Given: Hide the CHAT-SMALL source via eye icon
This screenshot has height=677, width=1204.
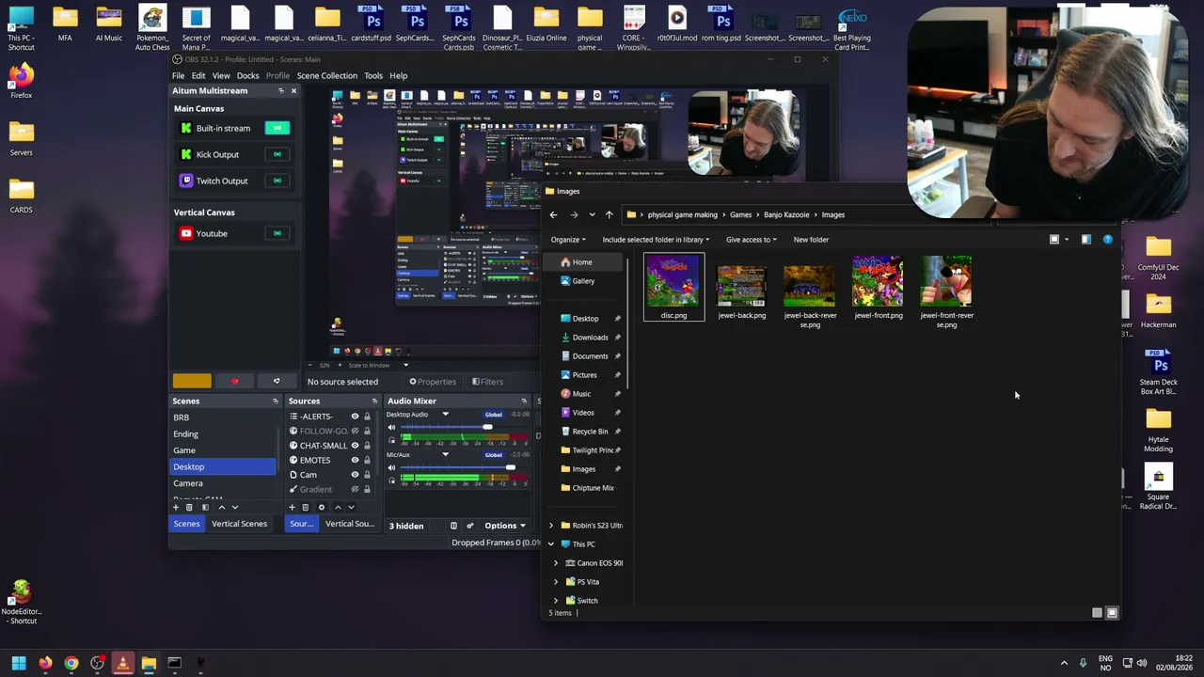Looking at the screenshot, I should click(x=355, y=446).
